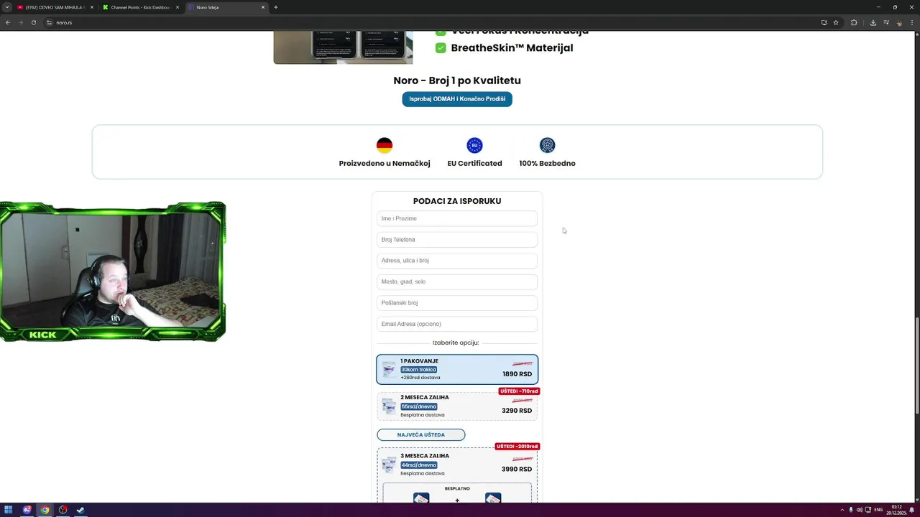Open the red circular taskbar app icon
Screen dimensions: 920x517
click(63, 510)
